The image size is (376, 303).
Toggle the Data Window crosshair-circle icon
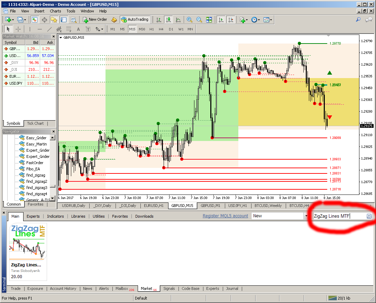44,20
